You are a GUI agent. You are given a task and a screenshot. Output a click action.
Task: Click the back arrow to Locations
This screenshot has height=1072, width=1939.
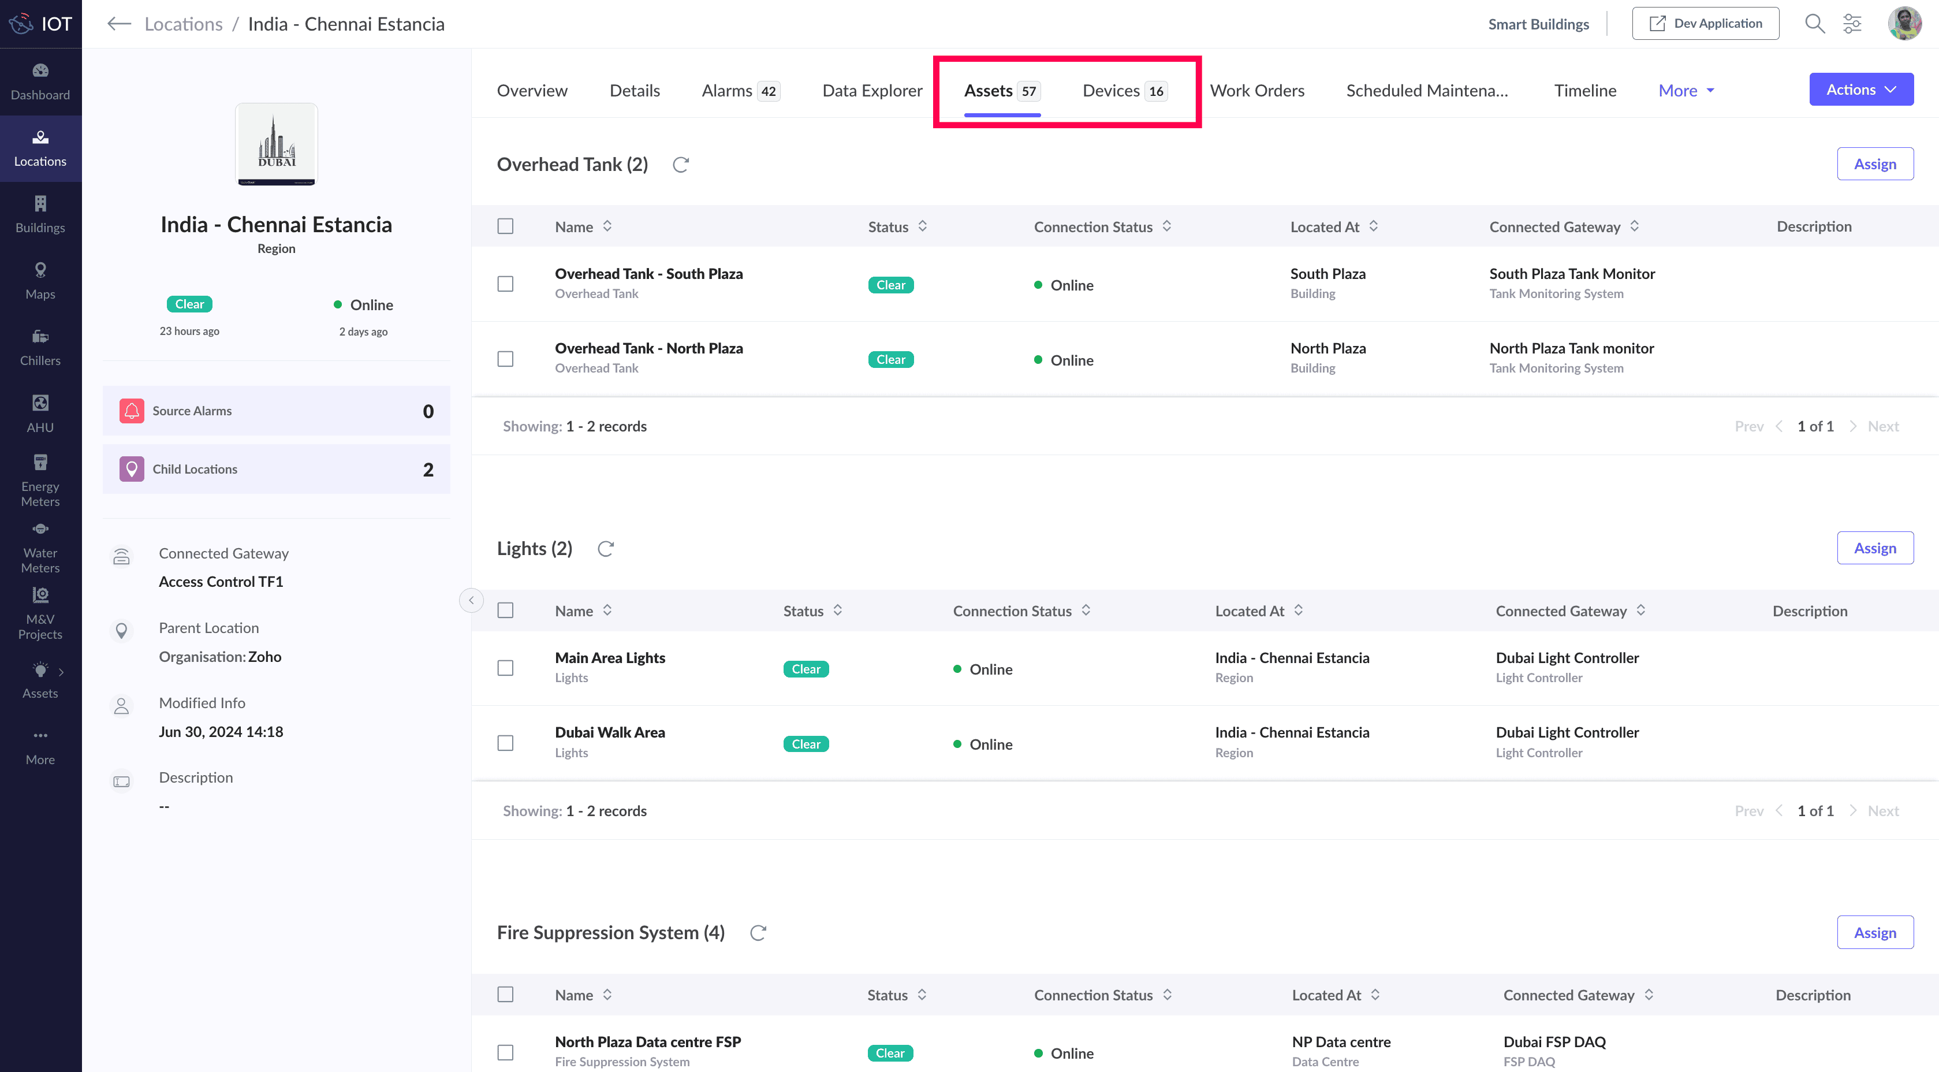[119, 23]
